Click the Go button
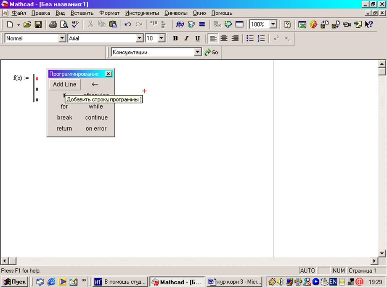The image size is (387, 288). coord(212,53)
